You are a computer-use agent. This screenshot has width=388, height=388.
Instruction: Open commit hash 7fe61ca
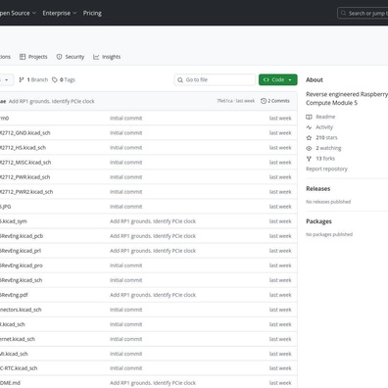click(224, 101)
